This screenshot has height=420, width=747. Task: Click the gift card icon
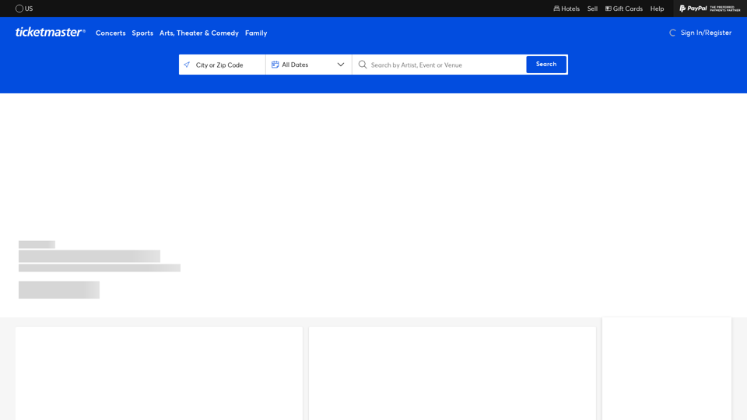tap(608, 9)
